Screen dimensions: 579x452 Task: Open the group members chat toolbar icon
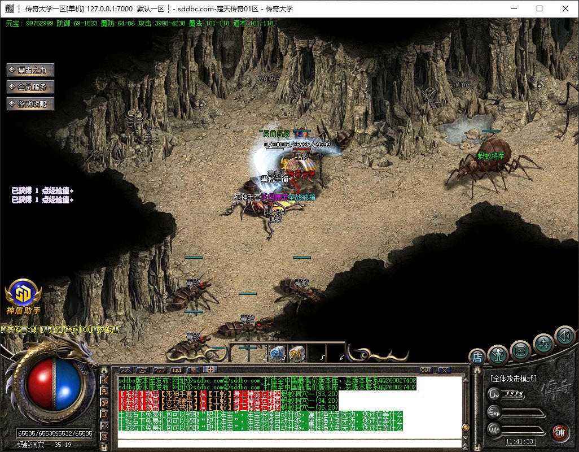pyautogui.click(x=177, y=370)
